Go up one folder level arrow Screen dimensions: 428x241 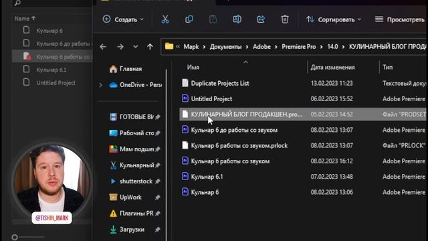[150, 47]
